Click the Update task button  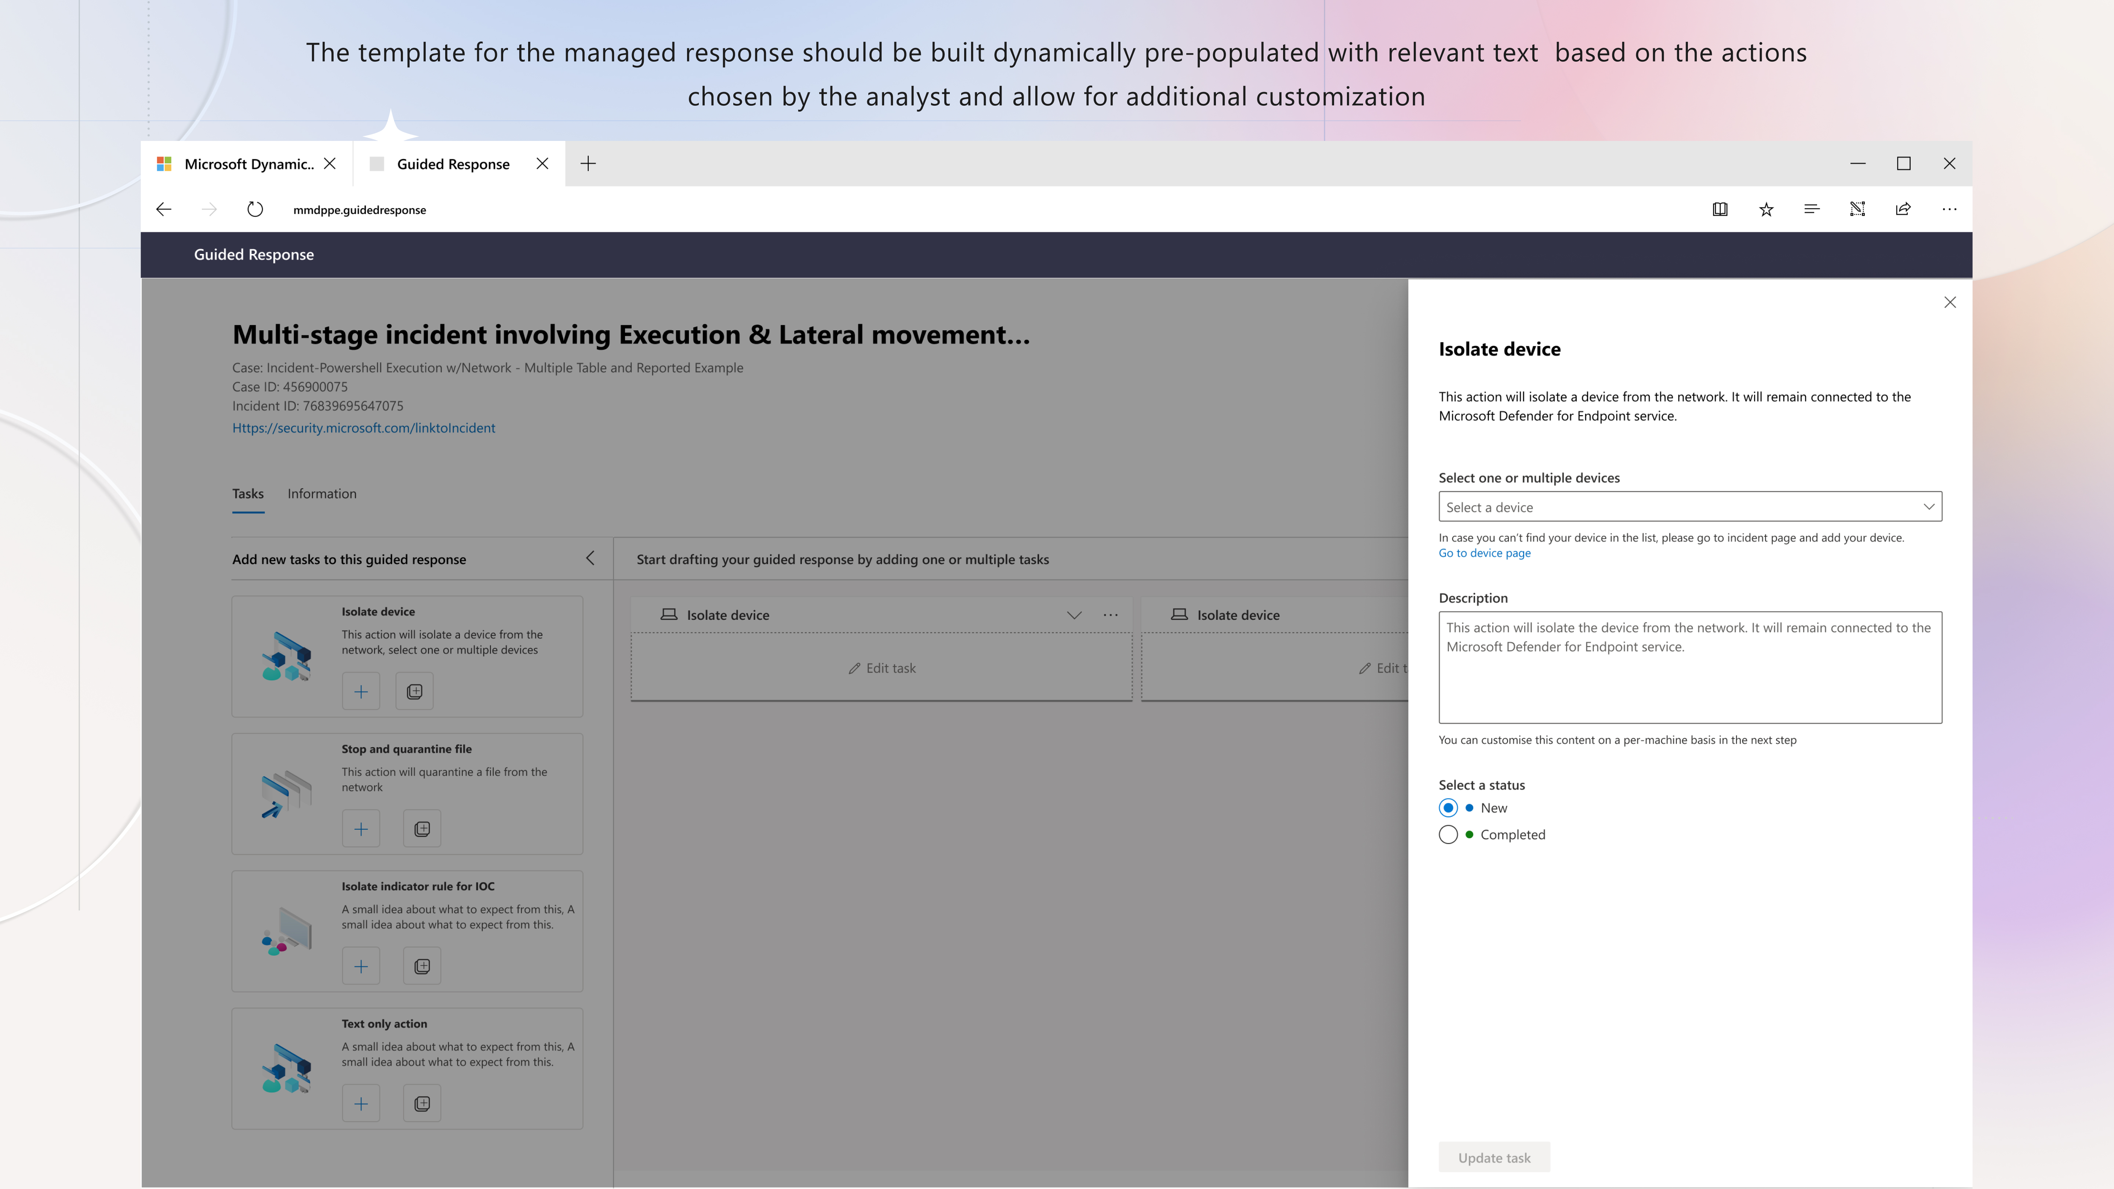[x=1494, y=1157]
